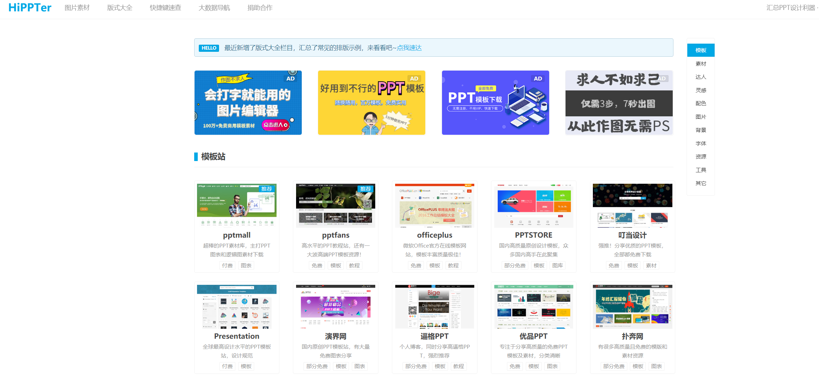Go to 快捷键速查 page
This screenshot has height=382, width=819.
click(165, 8)
